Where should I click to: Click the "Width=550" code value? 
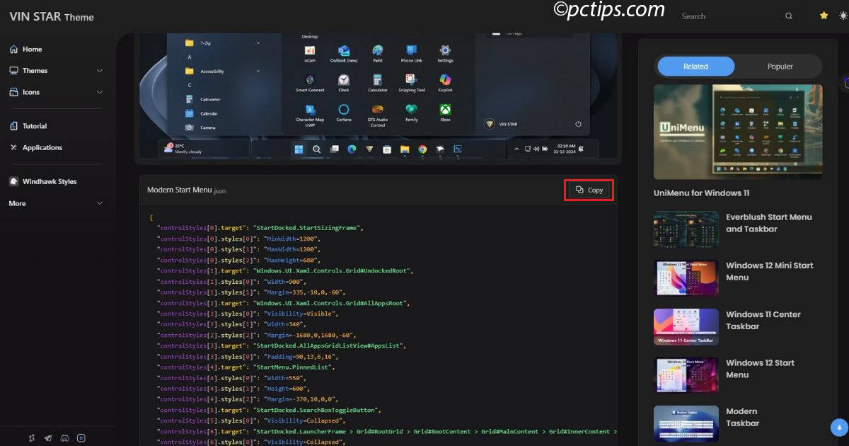[x=285, y=378]
